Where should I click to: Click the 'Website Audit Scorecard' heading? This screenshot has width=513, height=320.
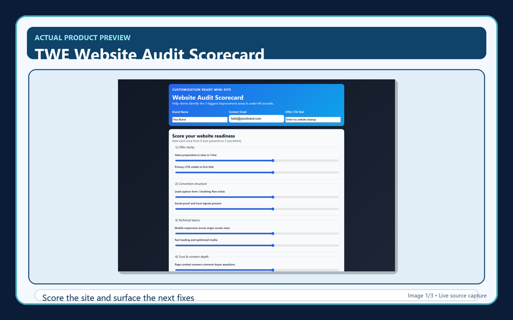point(208,97)
